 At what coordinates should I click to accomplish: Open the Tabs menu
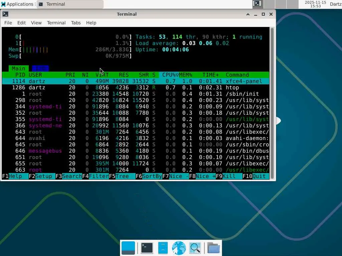pyautogui.click(x=76, y=23)
